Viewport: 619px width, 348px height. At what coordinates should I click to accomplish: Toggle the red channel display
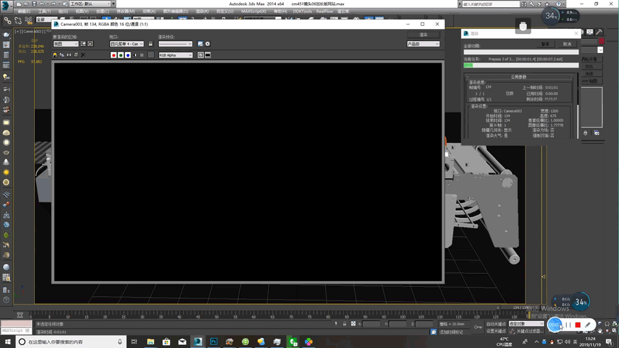tap(113, 55)
